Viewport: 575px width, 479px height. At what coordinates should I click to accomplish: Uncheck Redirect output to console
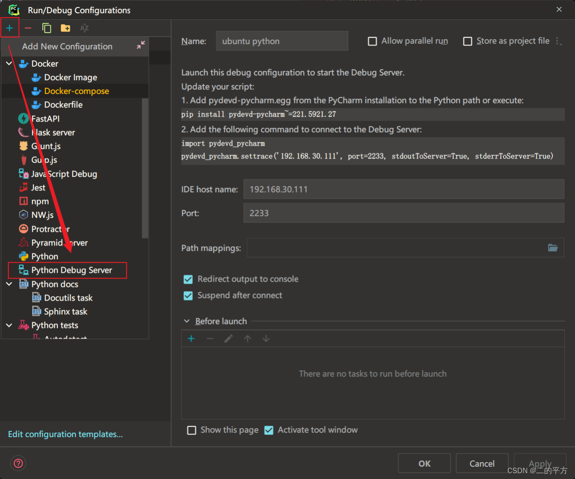tap(188, 279)
